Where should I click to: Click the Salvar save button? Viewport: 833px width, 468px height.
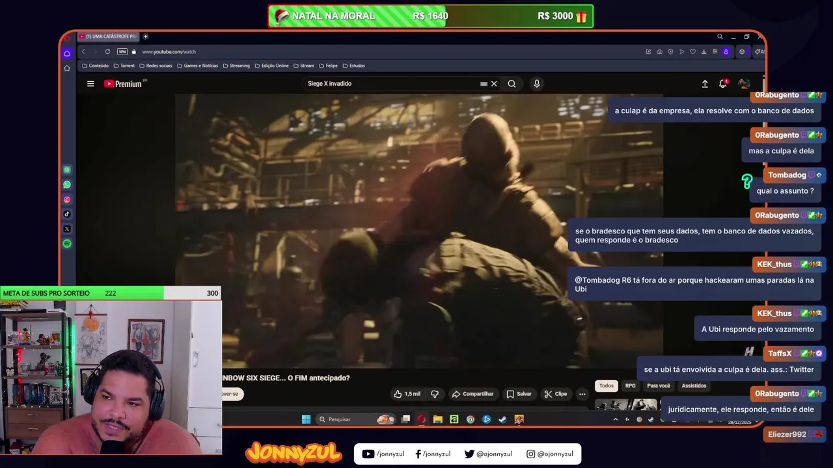pos(519,394)
